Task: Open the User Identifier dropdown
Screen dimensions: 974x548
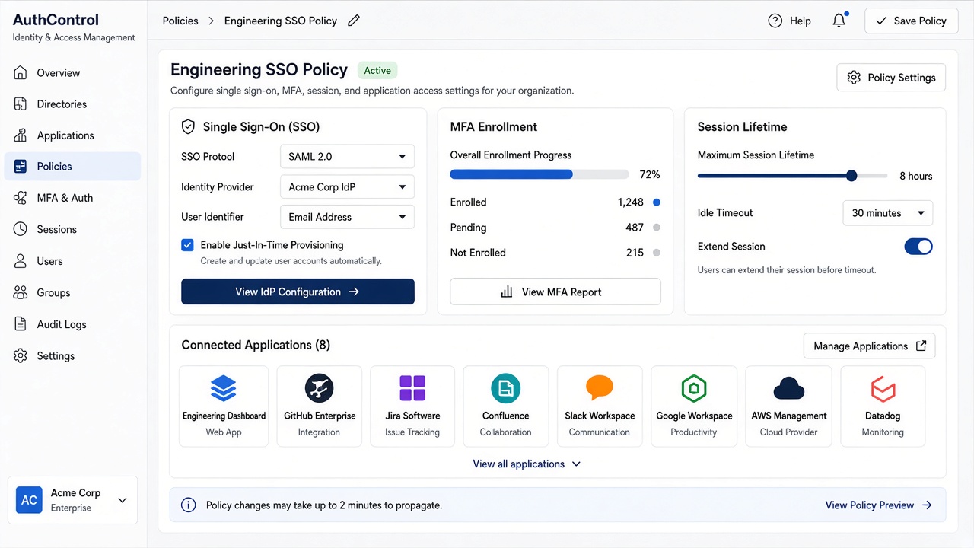Action: click(x=348, y=217)
